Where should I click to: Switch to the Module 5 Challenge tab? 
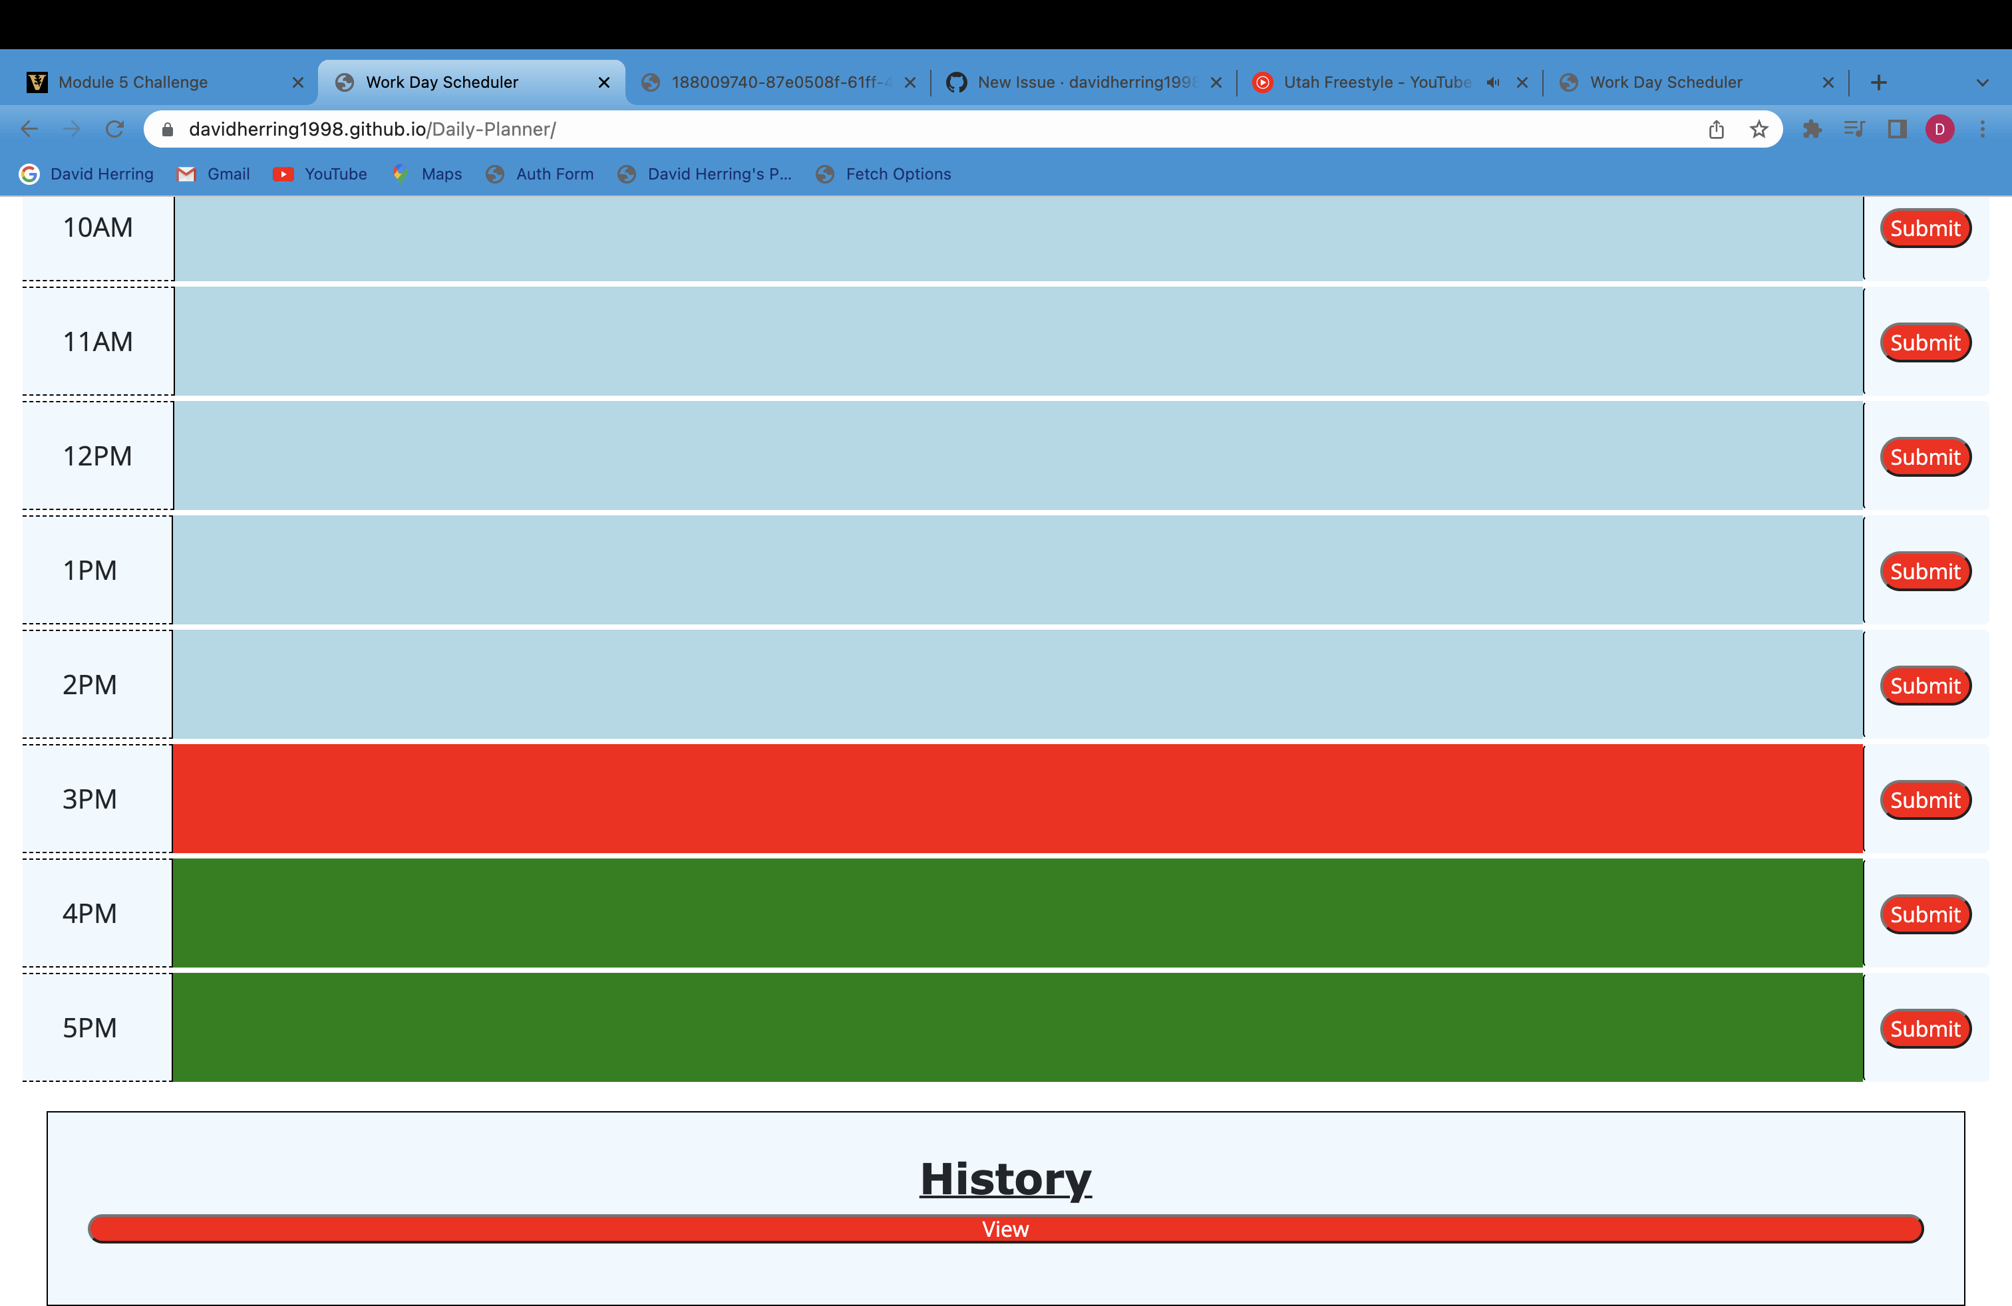point(134,82)
